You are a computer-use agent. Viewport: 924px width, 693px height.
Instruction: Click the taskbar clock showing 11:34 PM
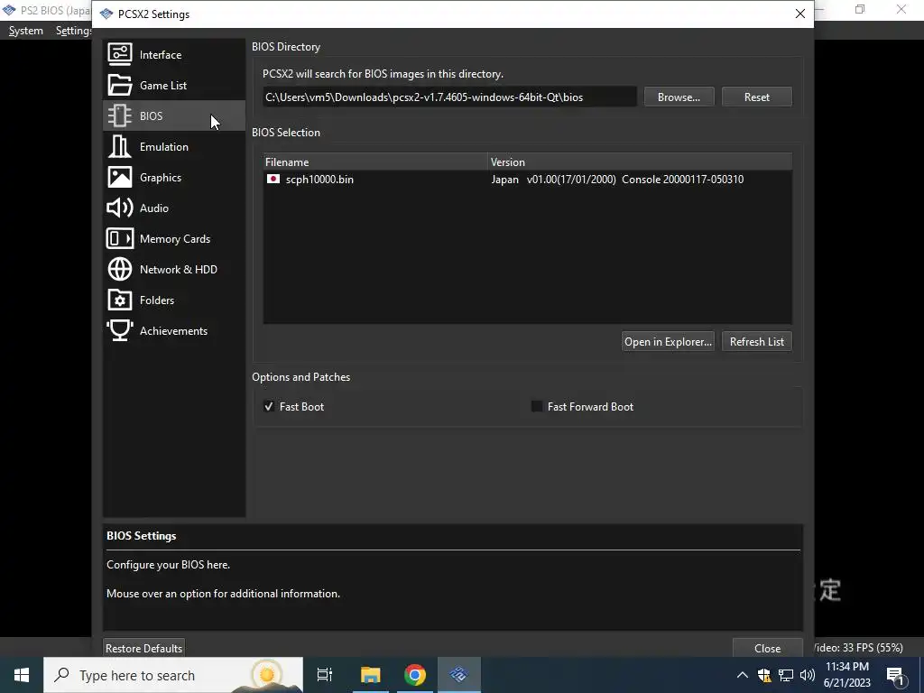[846, 675]
